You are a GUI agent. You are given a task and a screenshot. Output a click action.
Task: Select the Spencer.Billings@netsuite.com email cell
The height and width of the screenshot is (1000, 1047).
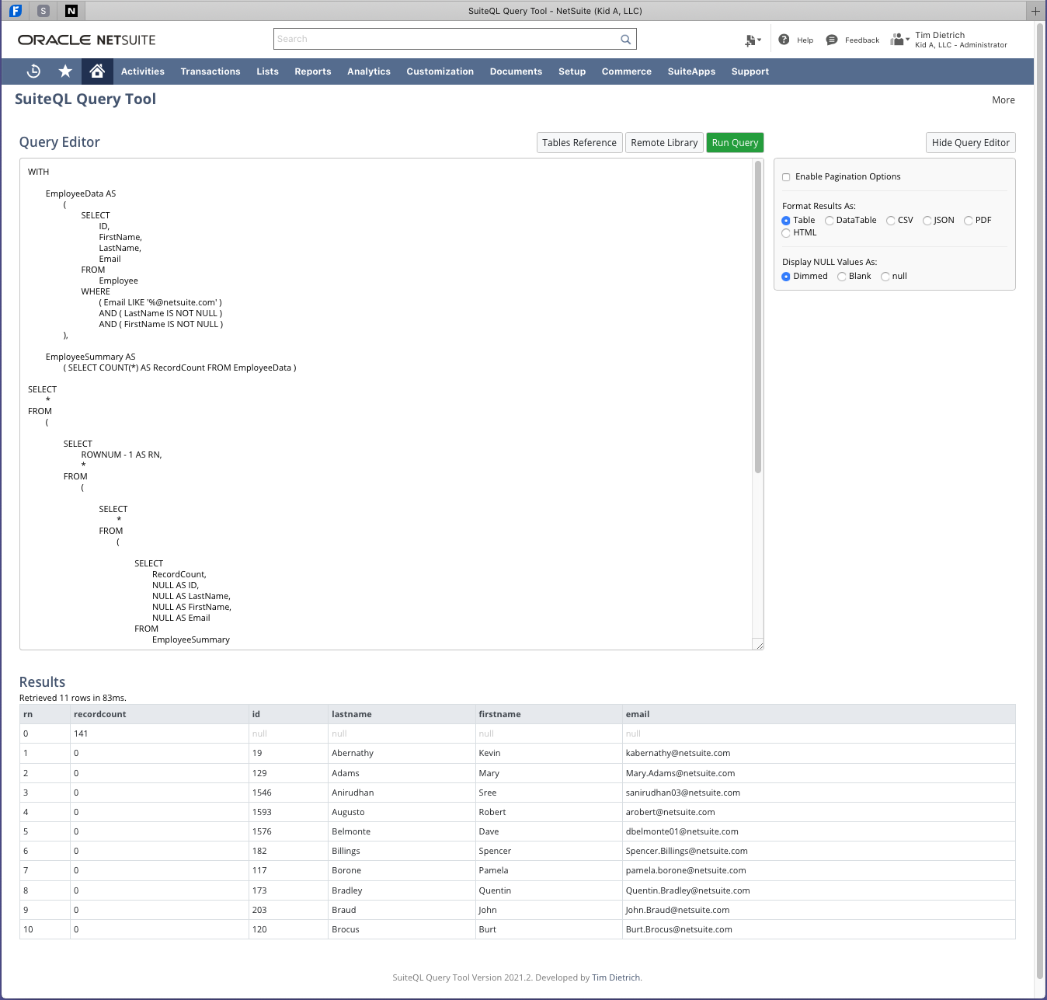(819, 851)
